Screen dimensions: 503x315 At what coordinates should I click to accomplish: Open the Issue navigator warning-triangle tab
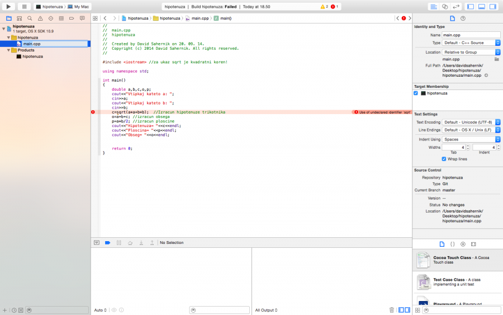tap(40, 18)
